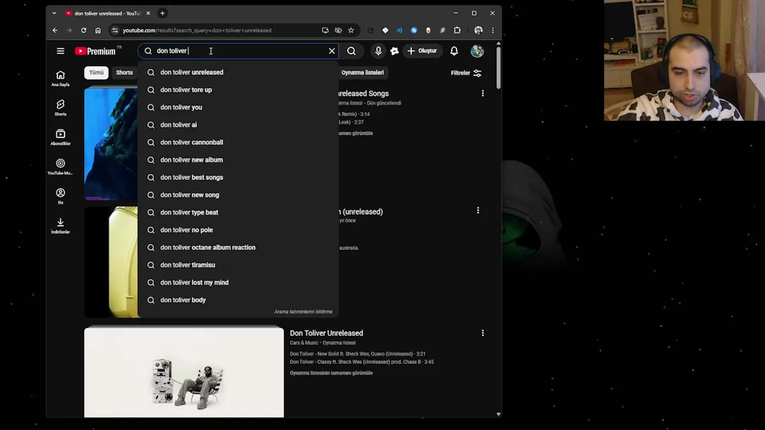Go to Ana Sayfa in sidebar
The image size is (765, 430).
coord(60,78)
